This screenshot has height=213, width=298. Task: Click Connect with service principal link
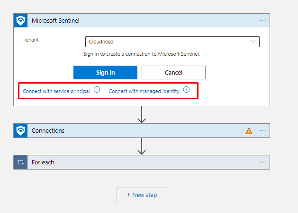coord(56,91)
